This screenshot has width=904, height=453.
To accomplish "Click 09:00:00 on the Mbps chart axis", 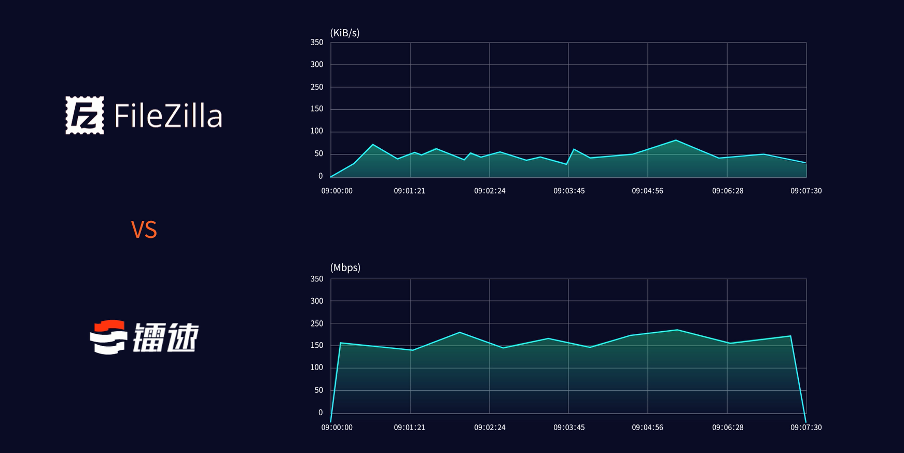I will coord(337,428).
